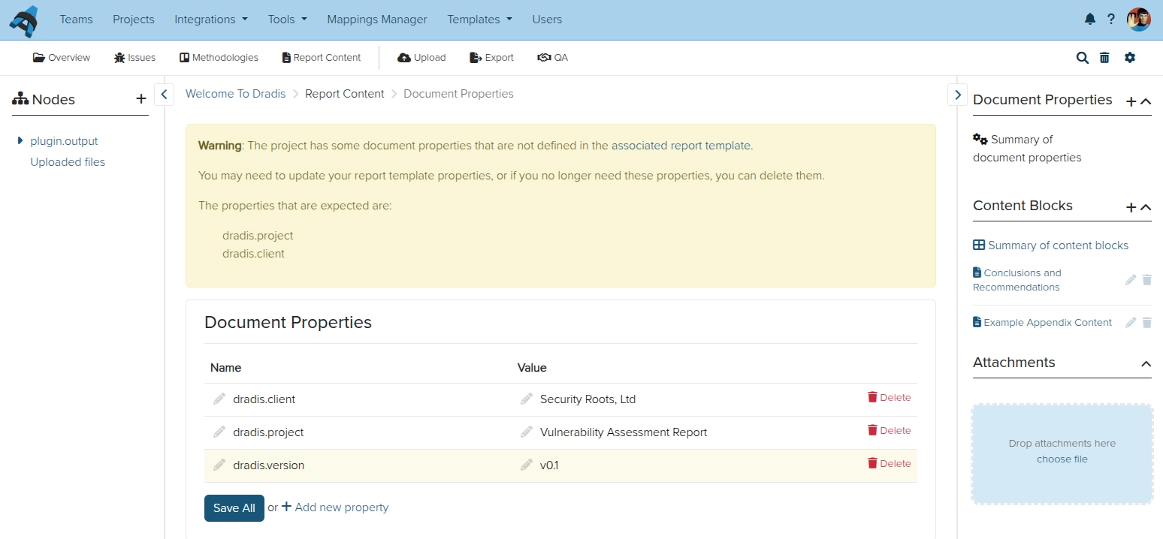Collapse Document Properties sidebar section
This screenshot has width=1163, height=539.
(1146, 101)
